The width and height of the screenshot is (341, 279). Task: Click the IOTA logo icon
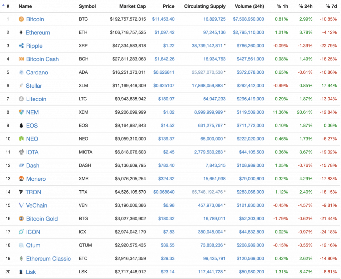(x=21, y=152)
